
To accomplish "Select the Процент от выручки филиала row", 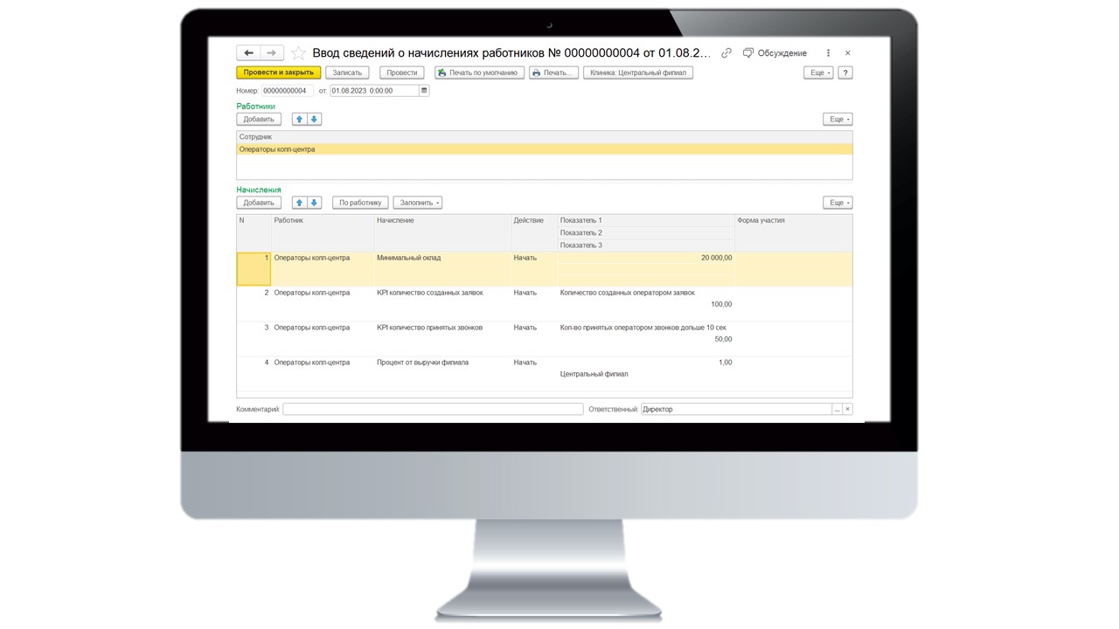I will tap(422, 363).
